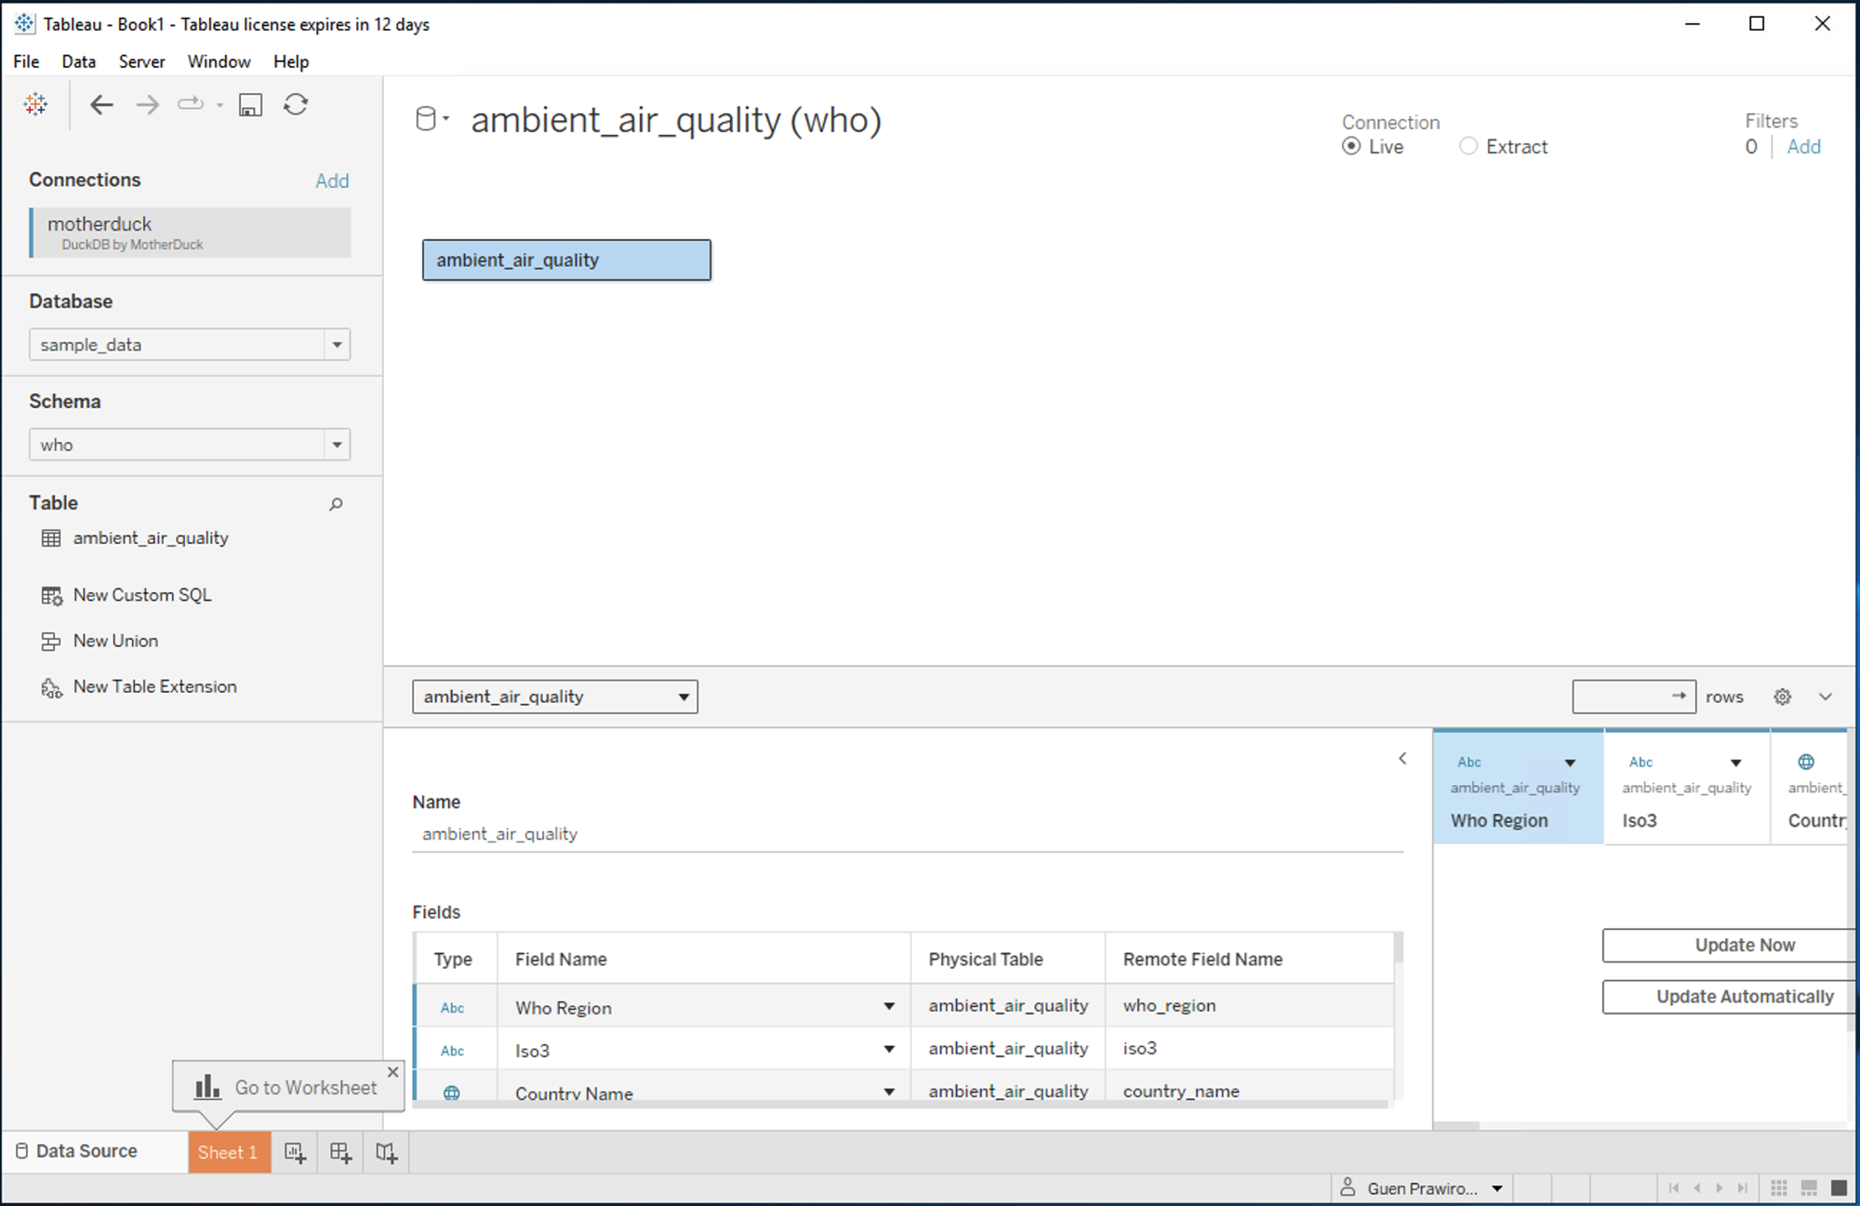Click the ambient_air_quality table grid icon
1860x1206 pixels.
coord(51,538)
